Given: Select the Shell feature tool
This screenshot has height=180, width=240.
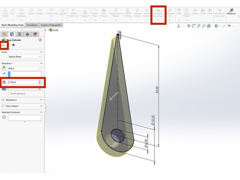Looking at the screenshot, I should [x=210, y=12].
